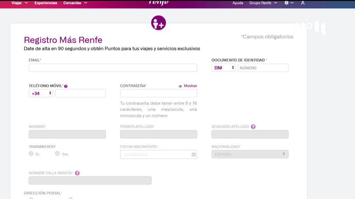Click the 'DIRECCIÓN POSTAL' label

click(43, 193)
